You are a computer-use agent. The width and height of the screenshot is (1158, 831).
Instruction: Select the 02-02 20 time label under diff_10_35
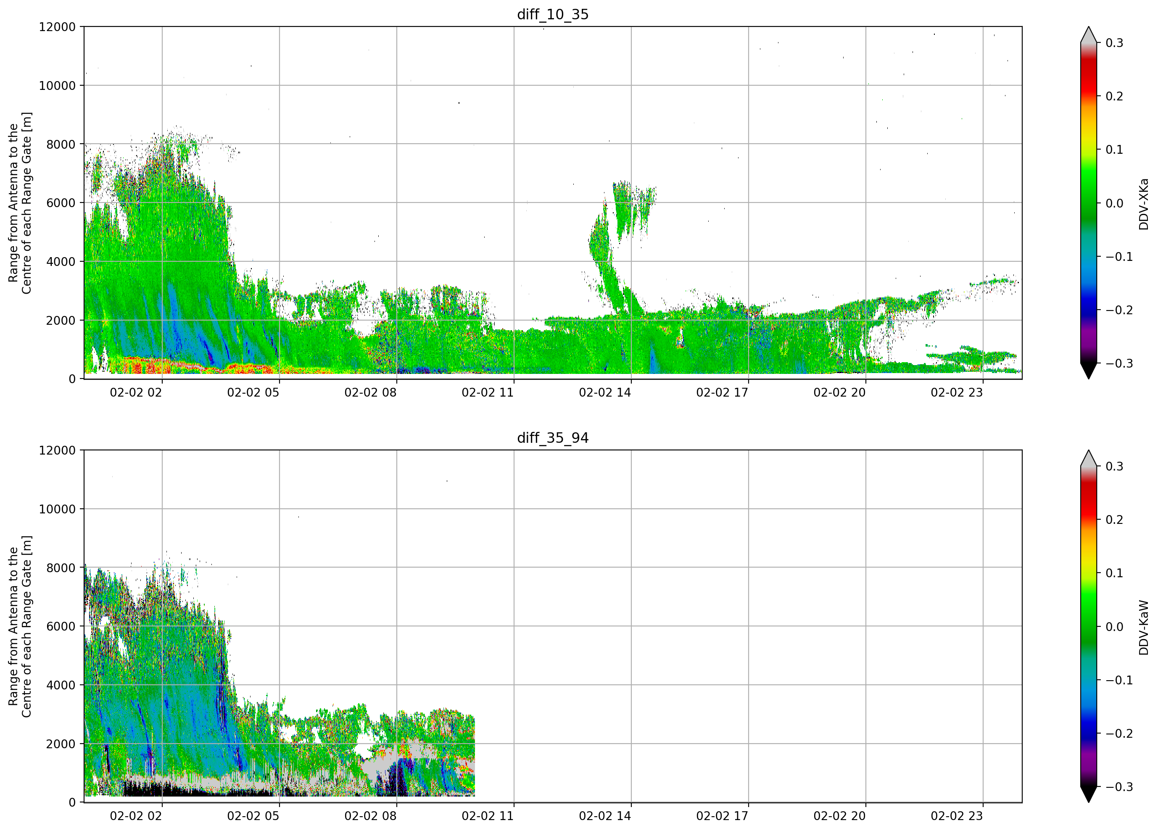pyautogui.click(x=839, y=392)
